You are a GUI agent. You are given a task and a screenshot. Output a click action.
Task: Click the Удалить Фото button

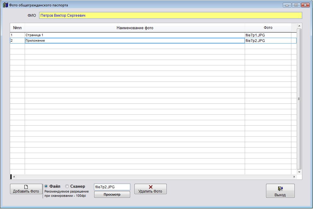point(150,189)
